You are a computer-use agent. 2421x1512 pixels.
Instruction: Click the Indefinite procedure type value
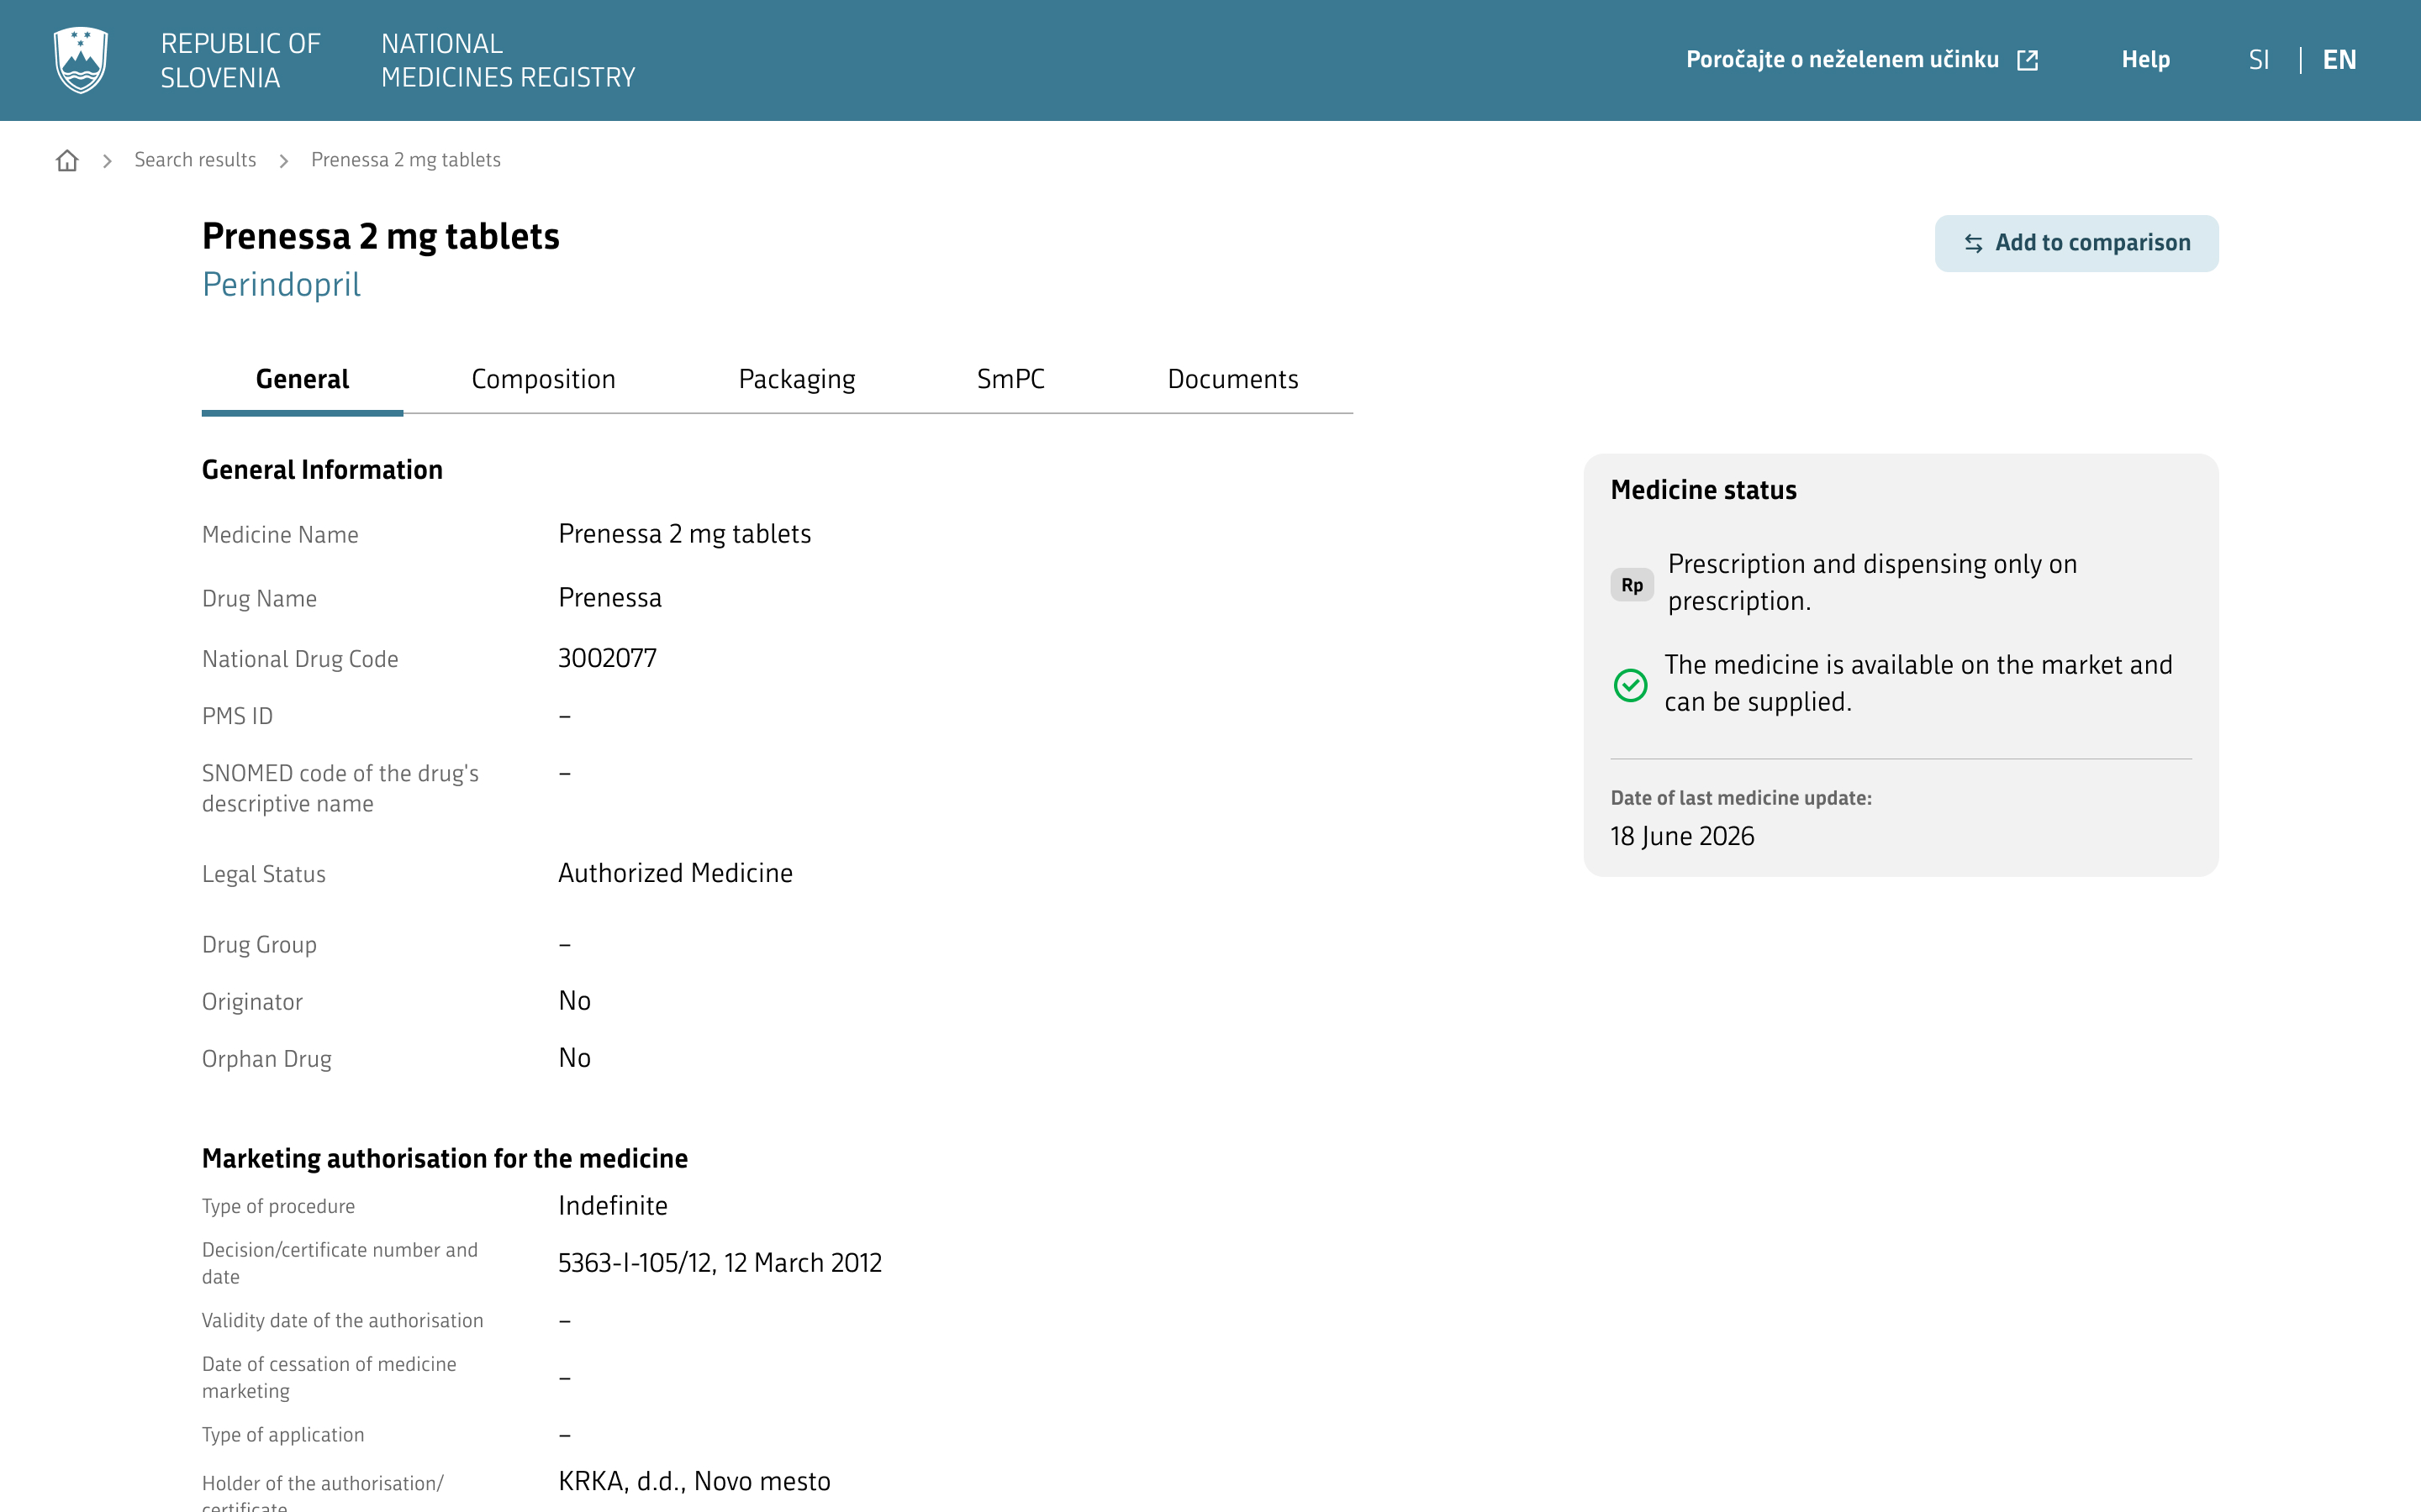(x=612, y=1206)
